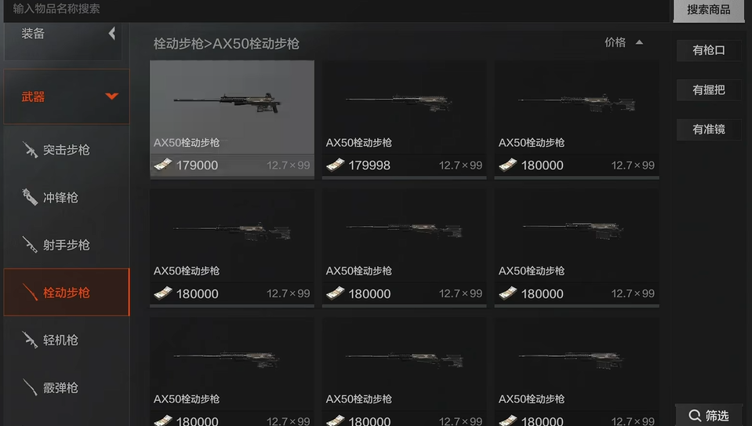Select the 冲锋枪 submachine gun icon
The width and height of the screenshot is (752, 426).
click(x=30, y=197)
